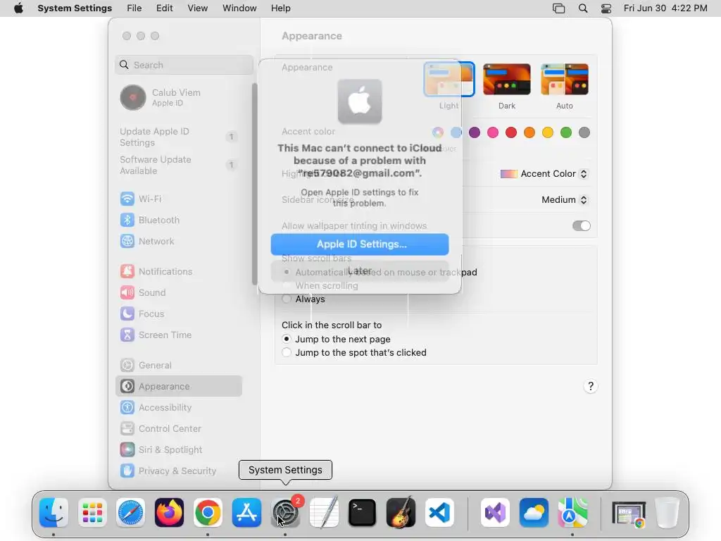Viewport: 721px width, 541px height.
Task: Choose purple accent color
Action: click(x=475, y=133)
